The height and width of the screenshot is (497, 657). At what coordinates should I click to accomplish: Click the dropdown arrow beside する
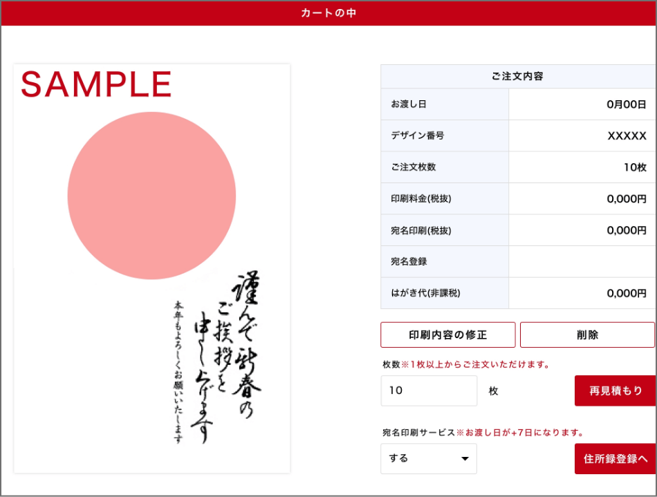(465, 459)
